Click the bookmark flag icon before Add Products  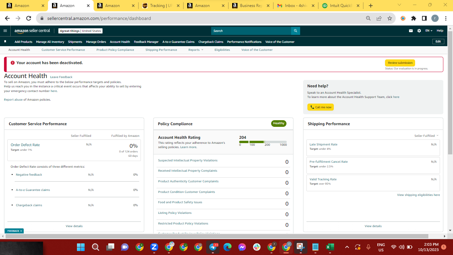[x=5, y=42]
